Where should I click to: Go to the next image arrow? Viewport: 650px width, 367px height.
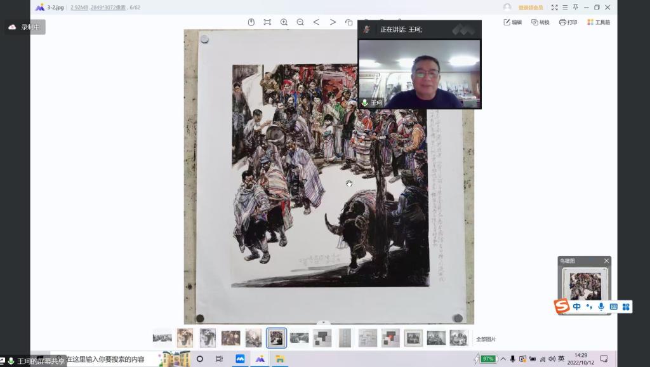(x=333, y=22)
